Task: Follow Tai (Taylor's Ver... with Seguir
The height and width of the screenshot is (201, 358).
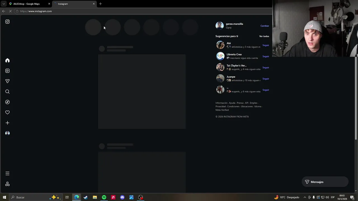Action: pos(266,68)
